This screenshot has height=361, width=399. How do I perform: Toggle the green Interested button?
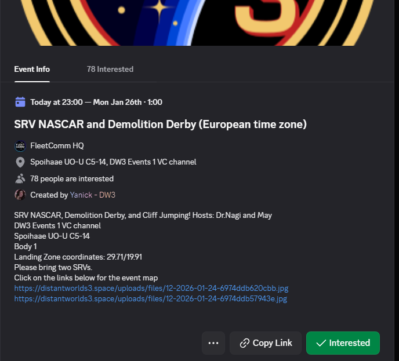point(343,343)
